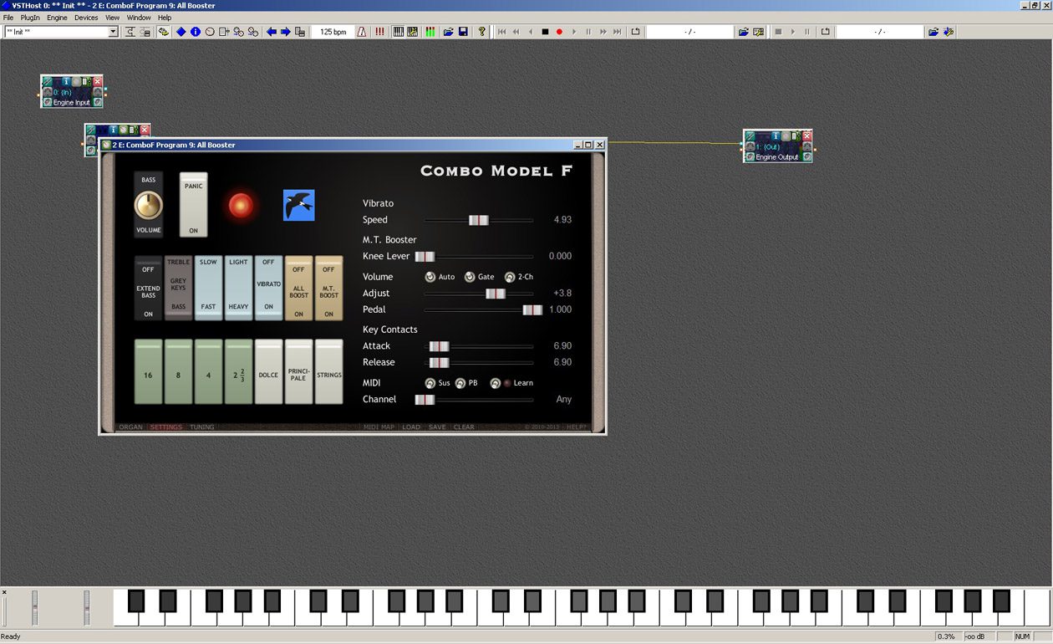Click the red MIDI panic exclamation icon

point(379,32)
